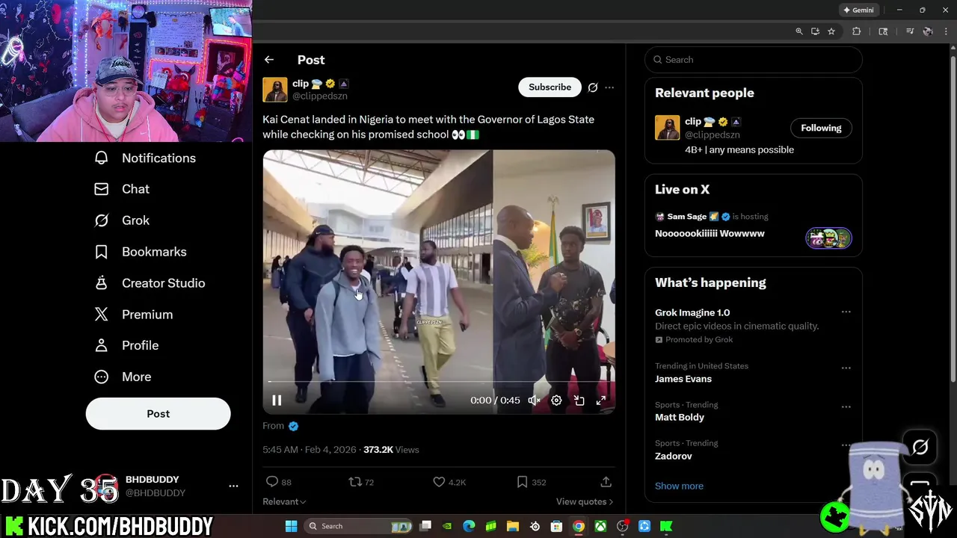The image size is (957, 538).
Task: Open Chat in the sidebar
Action: (x=123, y=189)
